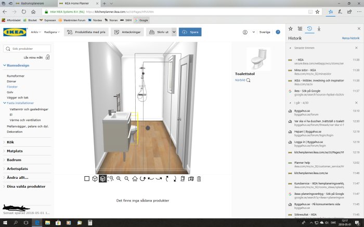Click the circular rotate-reset arrow icon

143,179
